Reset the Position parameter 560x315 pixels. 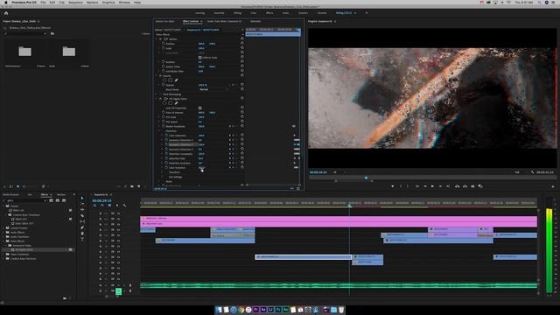pos(242,44)
